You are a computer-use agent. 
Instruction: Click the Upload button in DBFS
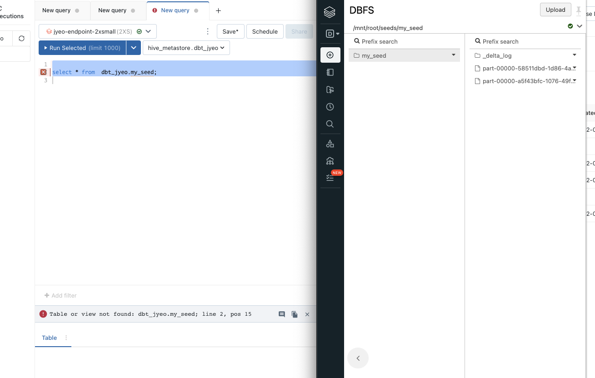click(555, 10)
